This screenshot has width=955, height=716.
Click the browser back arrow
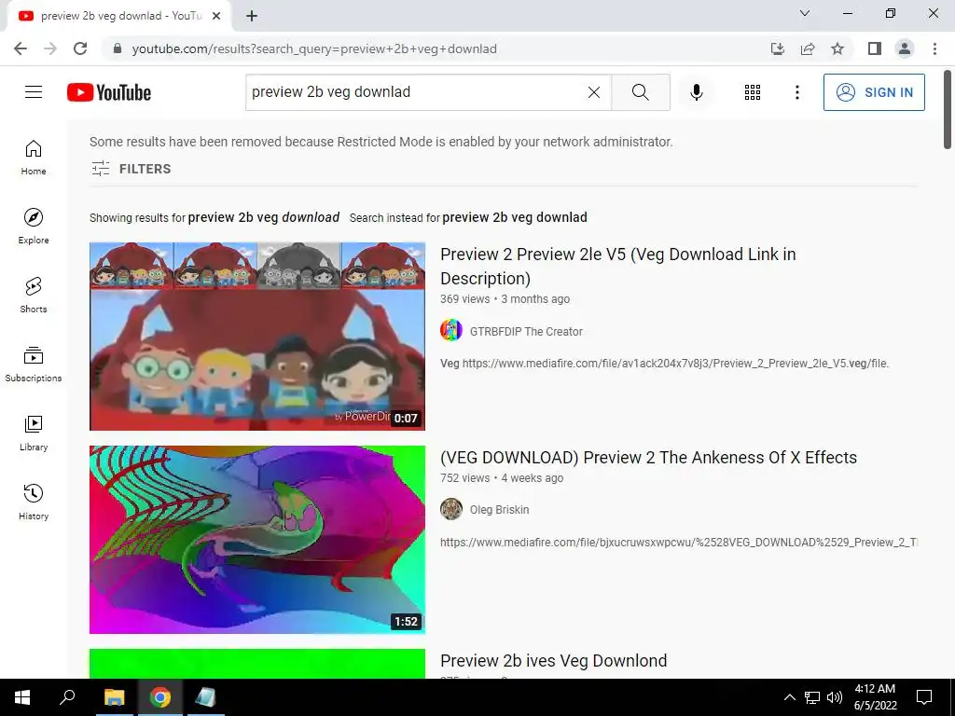click(x=21, y=48)
